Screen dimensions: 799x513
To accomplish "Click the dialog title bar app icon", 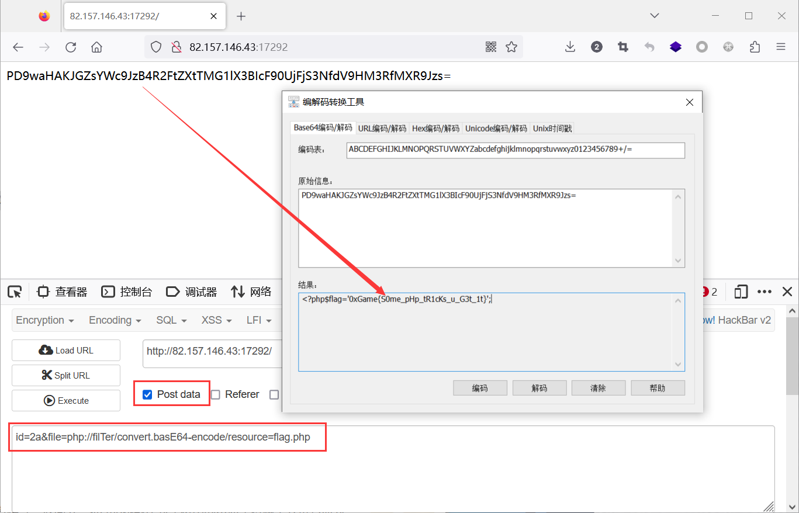I will pyautogui.click(x=293, y=102).
